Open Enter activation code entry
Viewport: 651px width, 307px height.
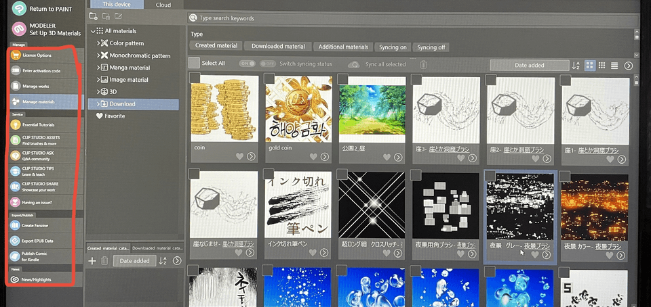click(x=45, y=71)
